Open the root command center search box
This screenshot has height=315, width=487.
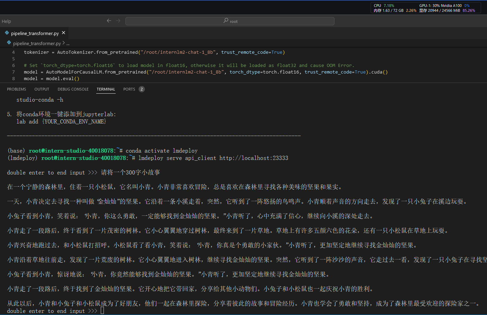[x=230, y=21]
